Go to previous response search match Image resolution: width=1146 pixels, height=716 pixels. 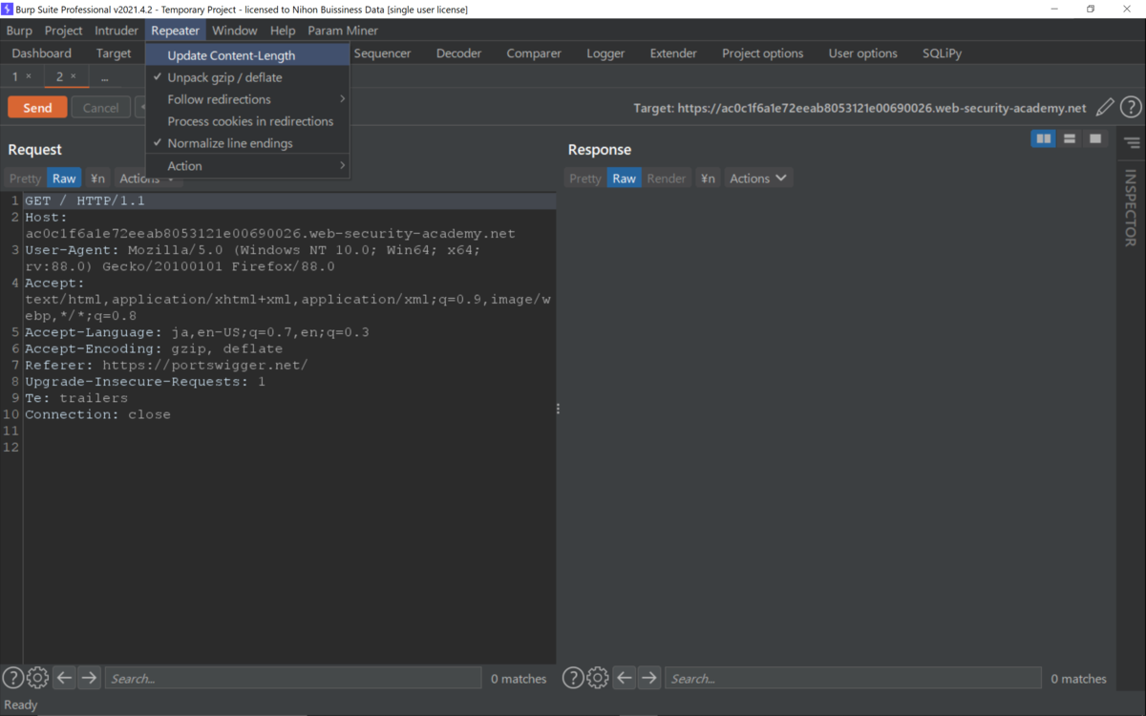[x=624, y=678]
